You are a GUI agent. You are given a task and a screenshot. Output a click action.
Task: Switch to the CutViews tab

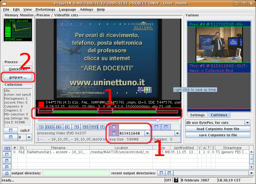219,115
